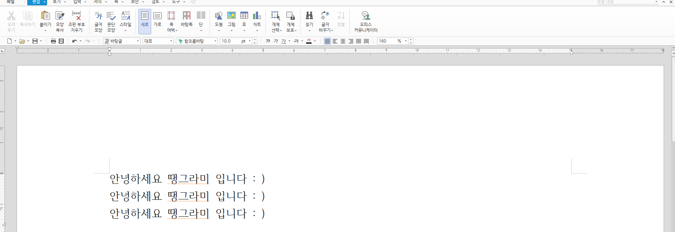Expand the font color arrow
Viewport: 675px width, 232px height.
pyautogui.click(x=315, y=41)
